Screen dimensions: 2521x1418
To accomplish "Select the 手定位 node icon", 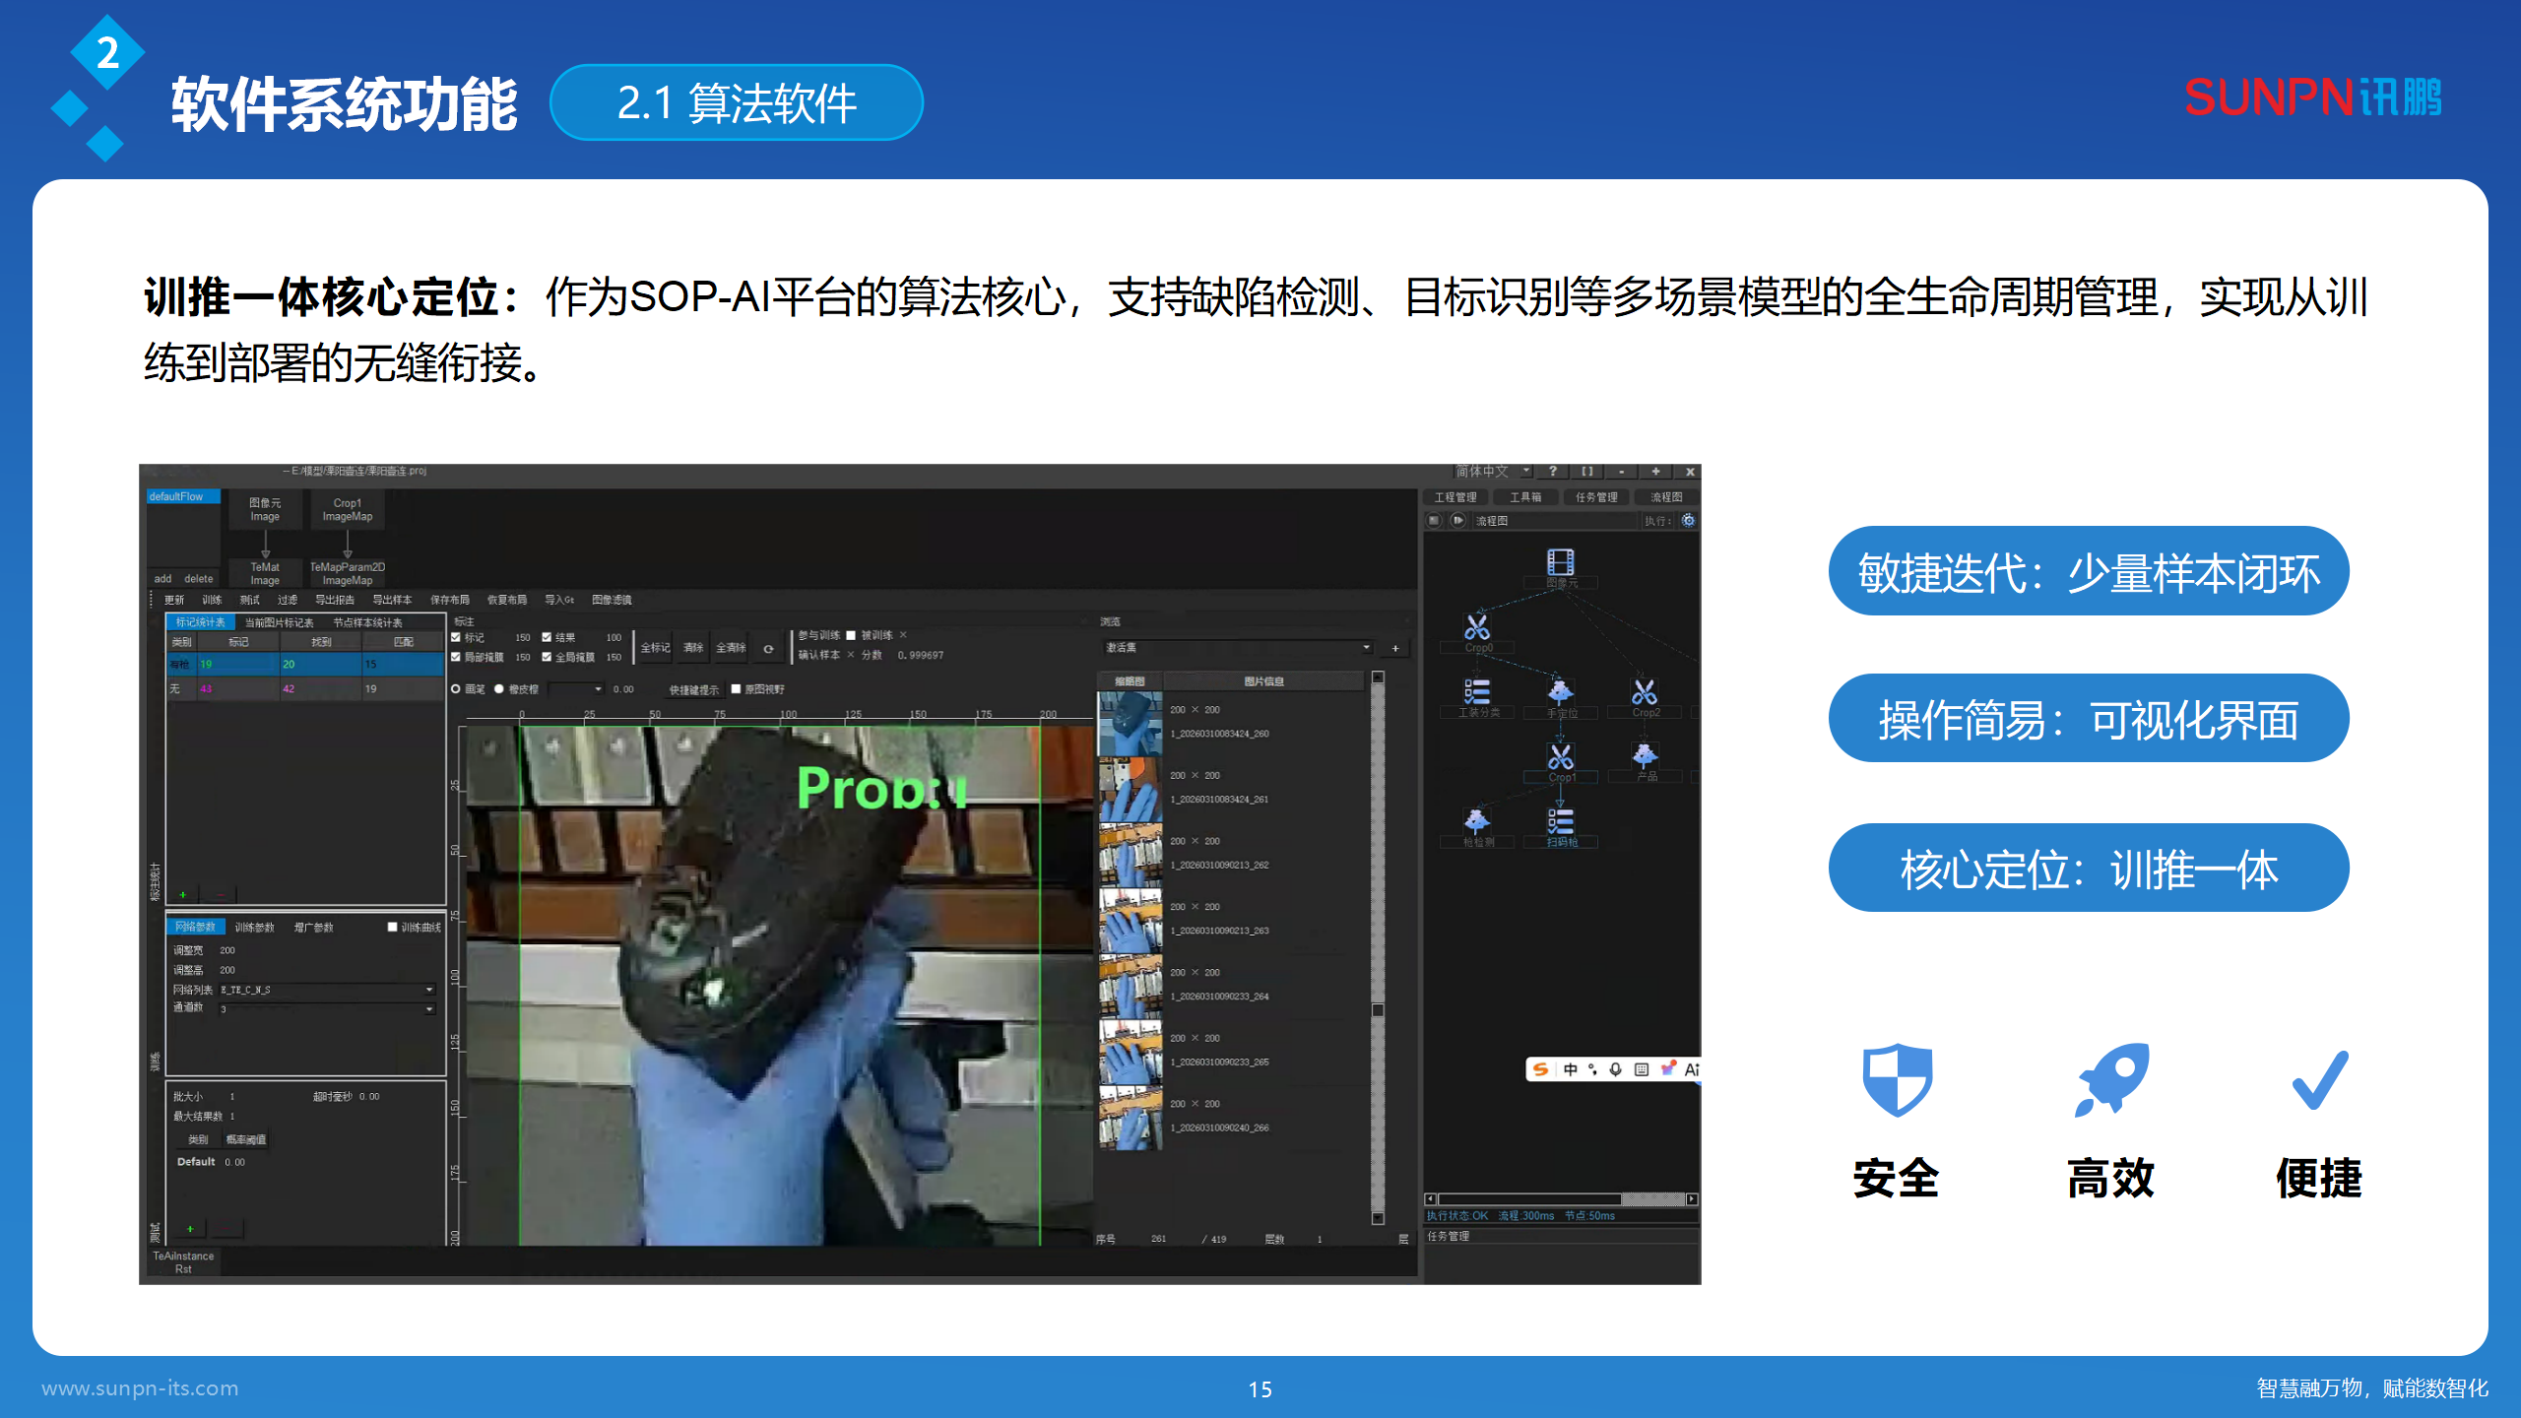I will tap(1561, 692).
